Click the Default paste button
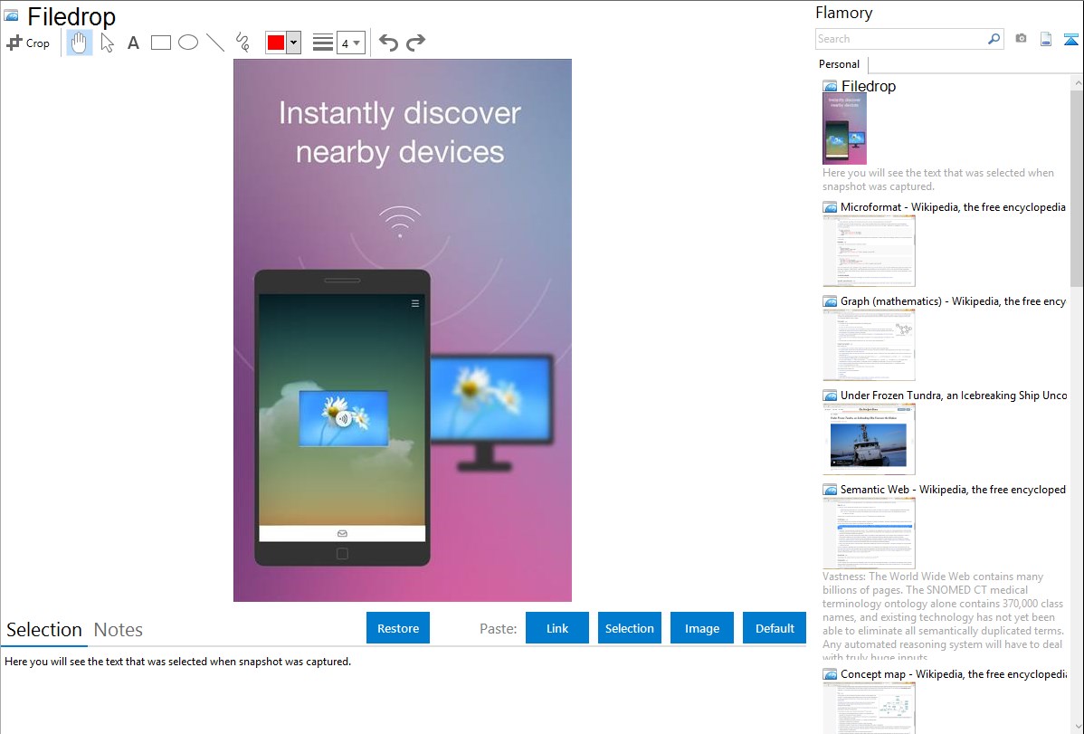This screenshot has width=1084, height=734. click(775, 628)
